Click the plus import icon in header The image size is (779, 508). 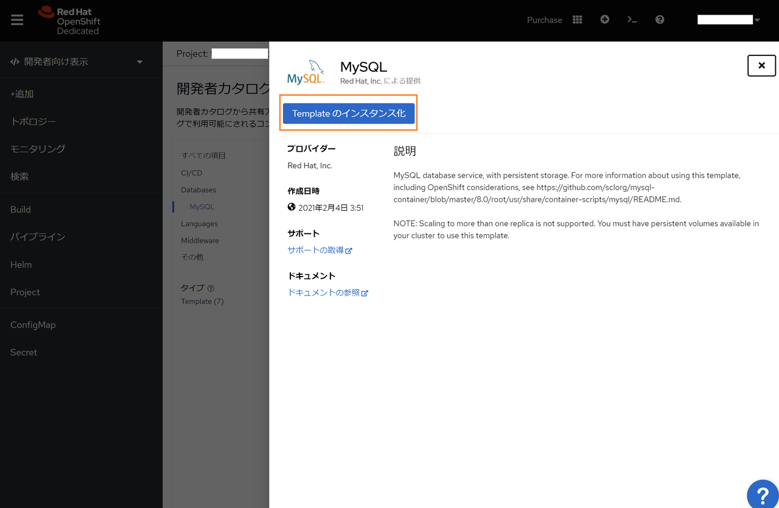click(604, 19)
